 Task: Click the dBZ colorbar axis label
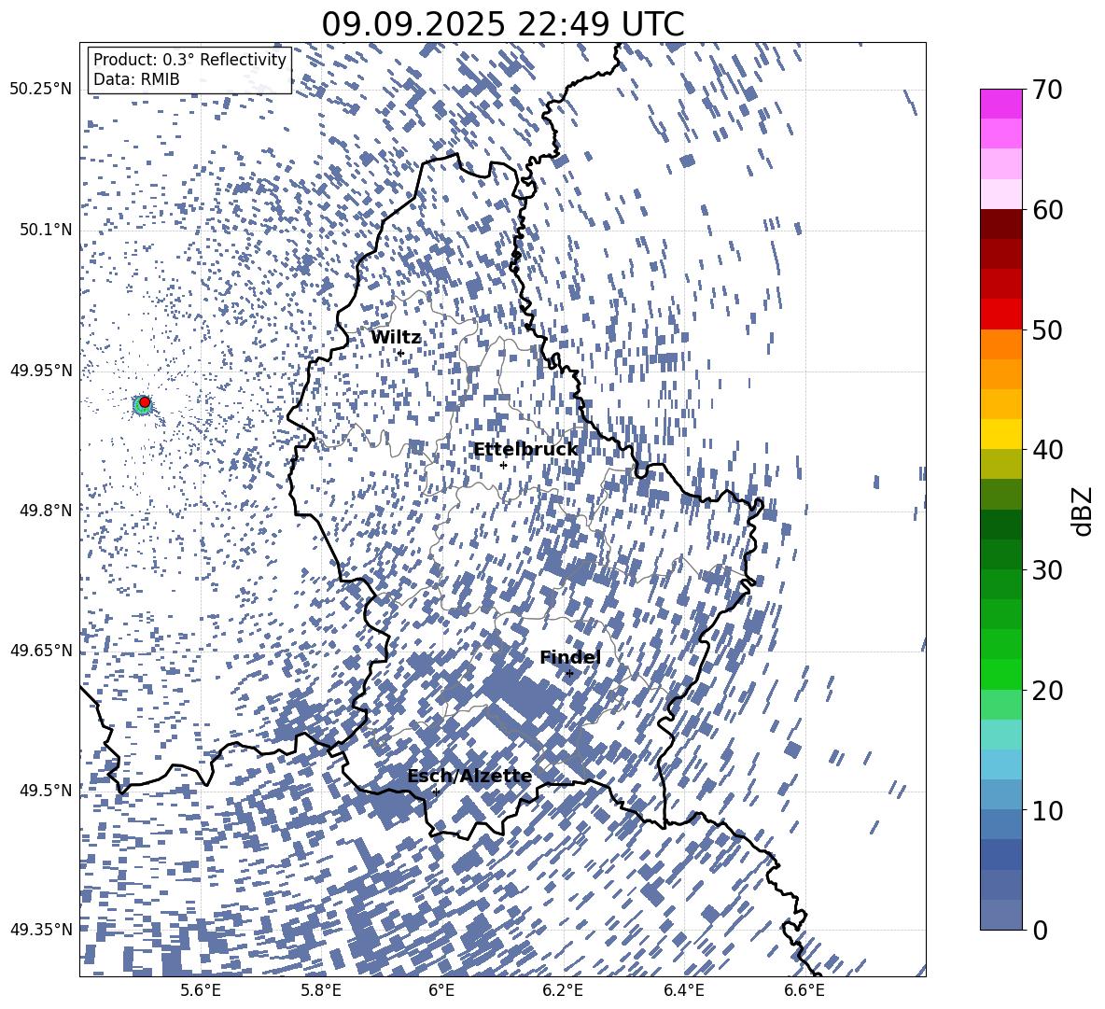coord(1084,511)
